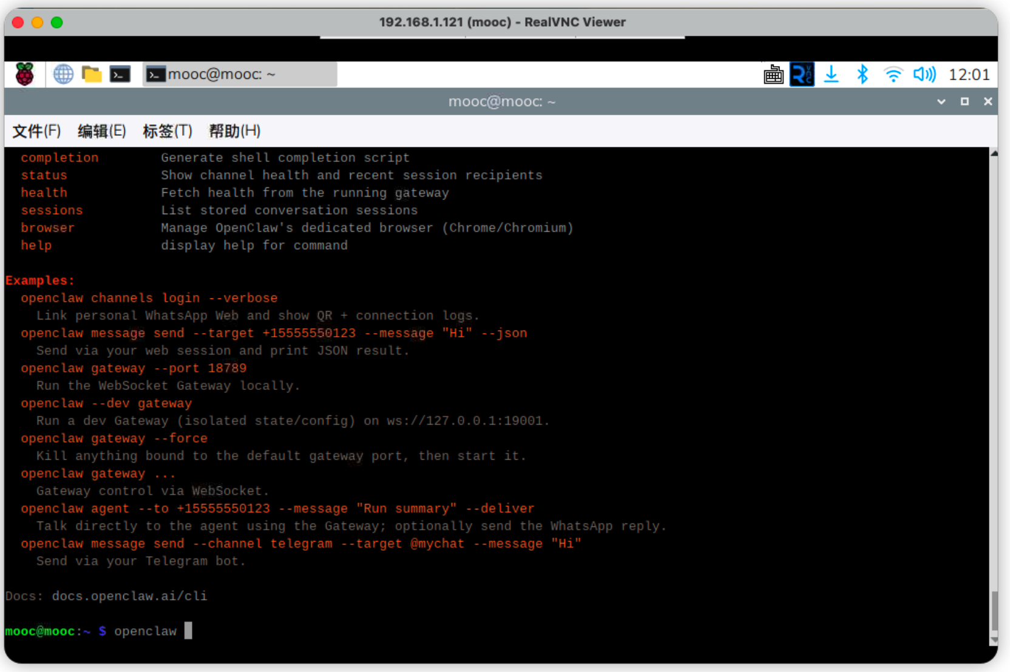Open the volume speaker control

924,75
